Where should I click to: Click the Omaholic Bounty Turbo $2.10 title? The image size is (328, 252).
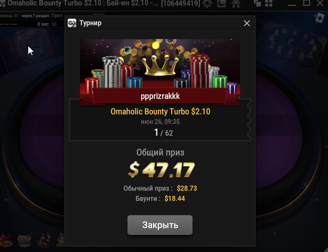tap(160, 112)
